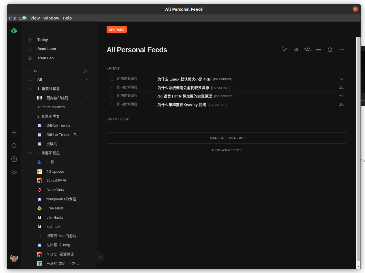This screenshot has height=273, width=365.
Task: Click the Life Hacks Medium icon
Action: pyautogui.click(x=40, y=218)
